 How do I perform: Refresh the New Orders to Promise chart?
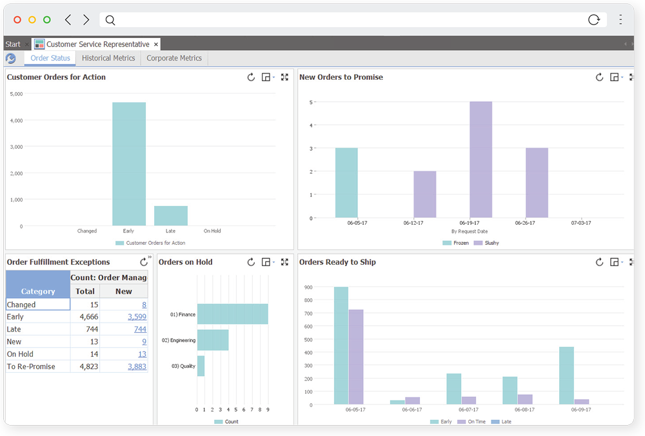(x=599, y=77)
